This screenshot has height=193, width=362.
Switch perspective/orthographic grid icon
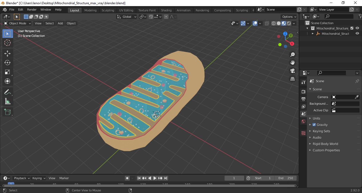293,79
